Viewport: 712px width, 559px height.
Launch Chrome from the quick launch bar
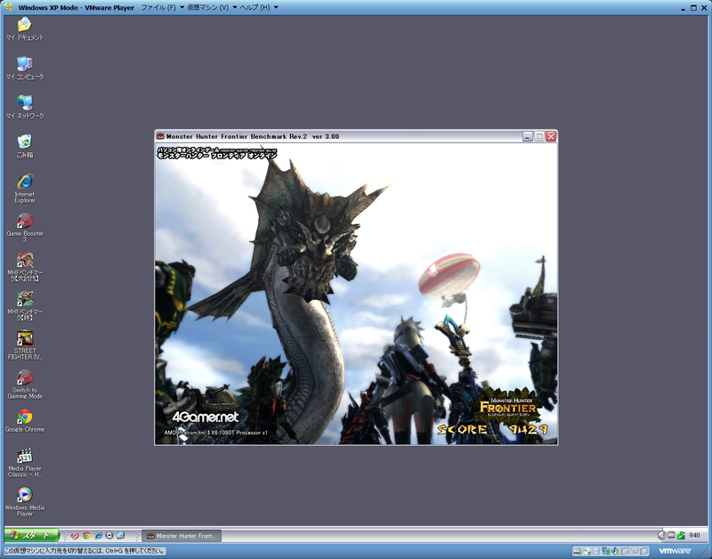(x=86, y=536)
